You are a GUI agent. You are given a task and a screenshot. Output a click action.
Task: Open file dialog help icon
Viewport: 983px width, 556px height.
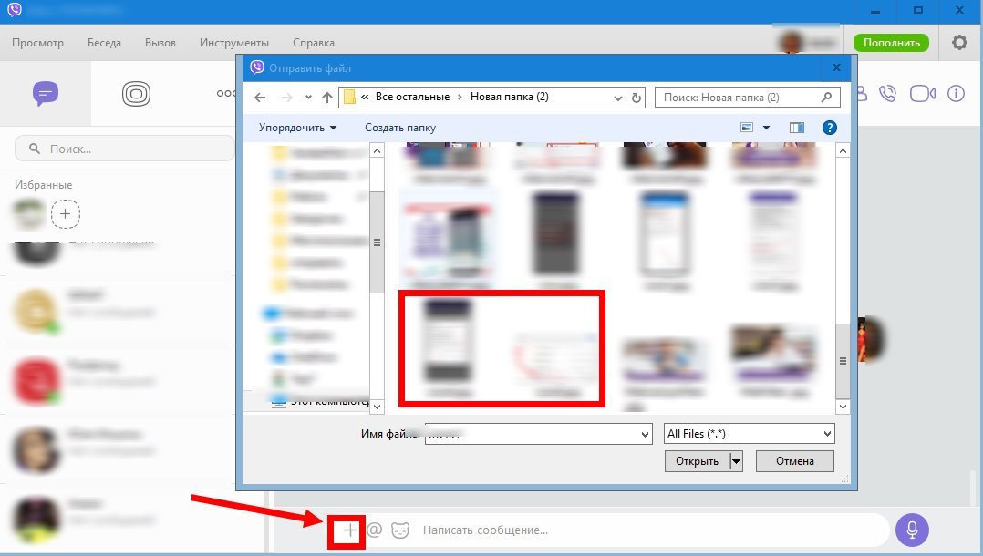[830, 128]
